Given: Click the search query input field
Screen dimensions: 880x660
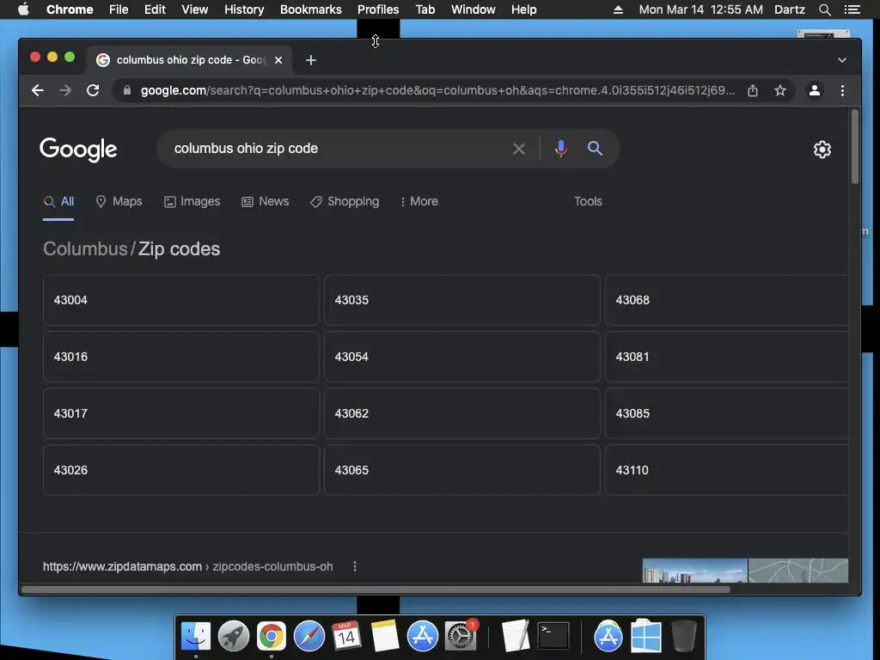Looking at the screenshot, I should (x=337, y=149).
